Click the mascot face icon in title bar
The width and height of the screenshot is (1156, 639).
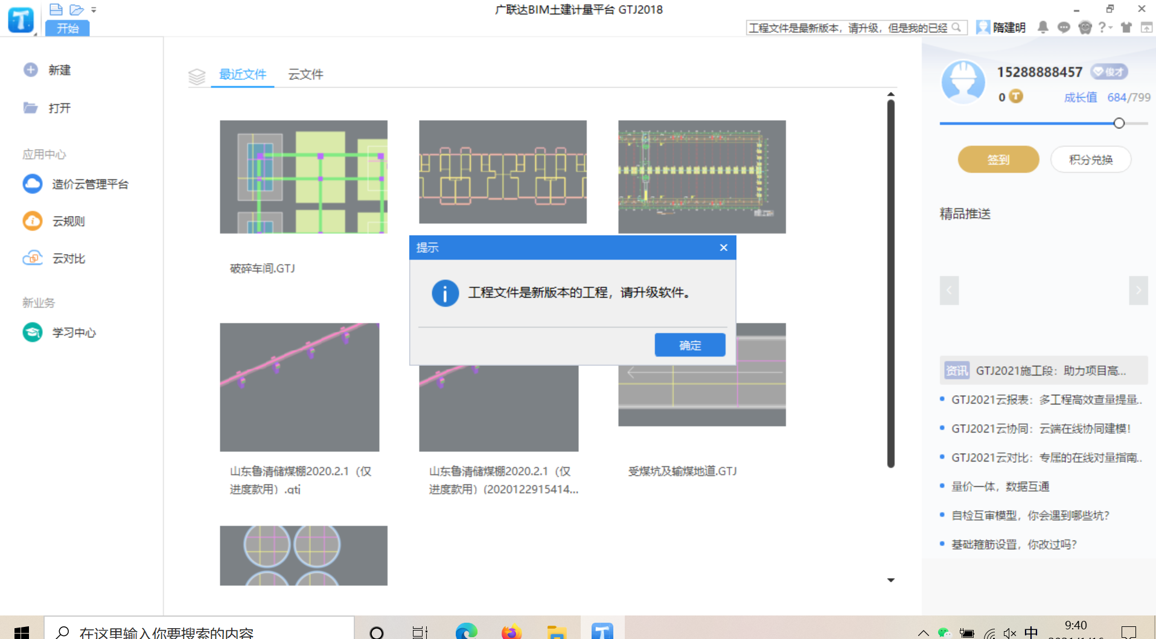(x=1085, y=27)
